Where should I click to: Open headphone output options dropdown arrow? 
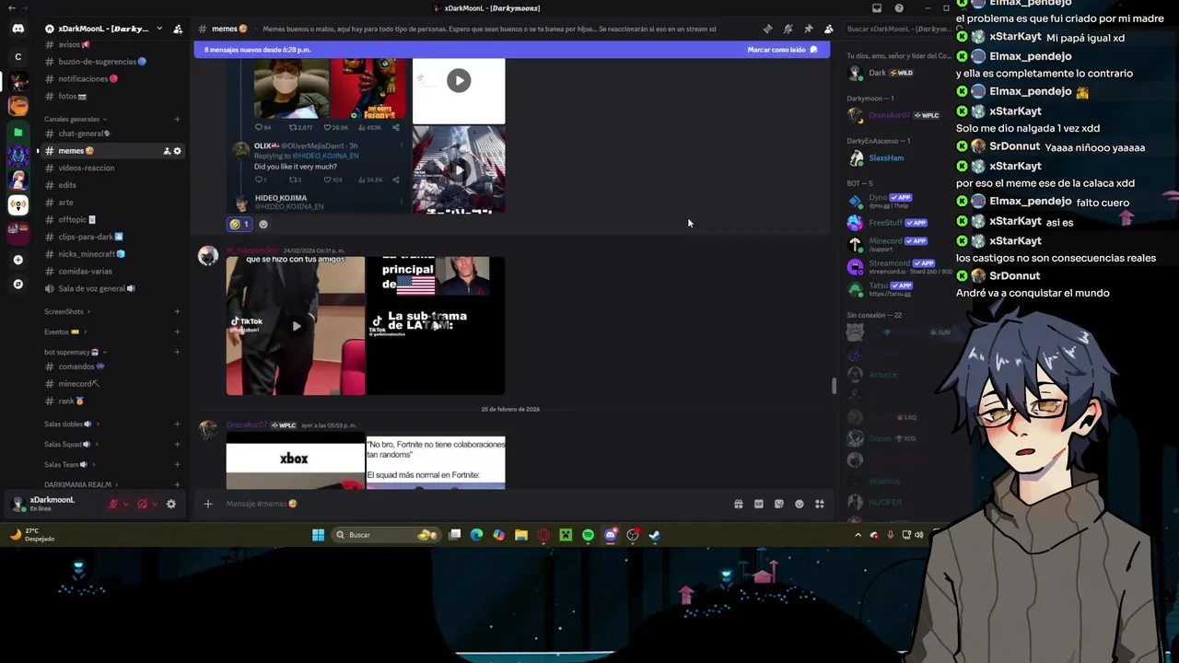pos(155,504)
